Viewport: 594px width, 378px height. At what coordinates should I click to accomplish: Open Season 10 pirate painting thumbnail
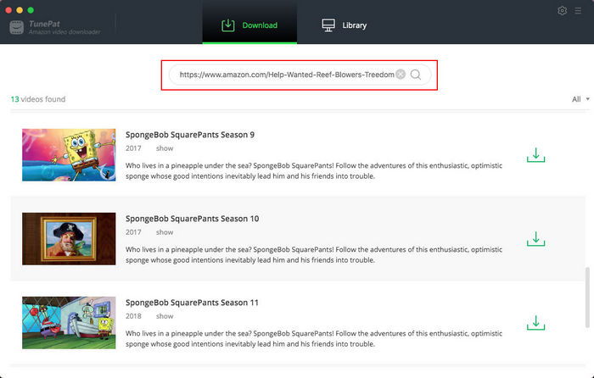(69, 238)
